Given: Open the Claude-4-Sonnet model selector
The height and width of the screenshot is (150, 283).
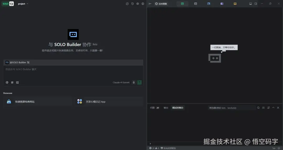Looking at the screenshot, I should click(121, 83).
